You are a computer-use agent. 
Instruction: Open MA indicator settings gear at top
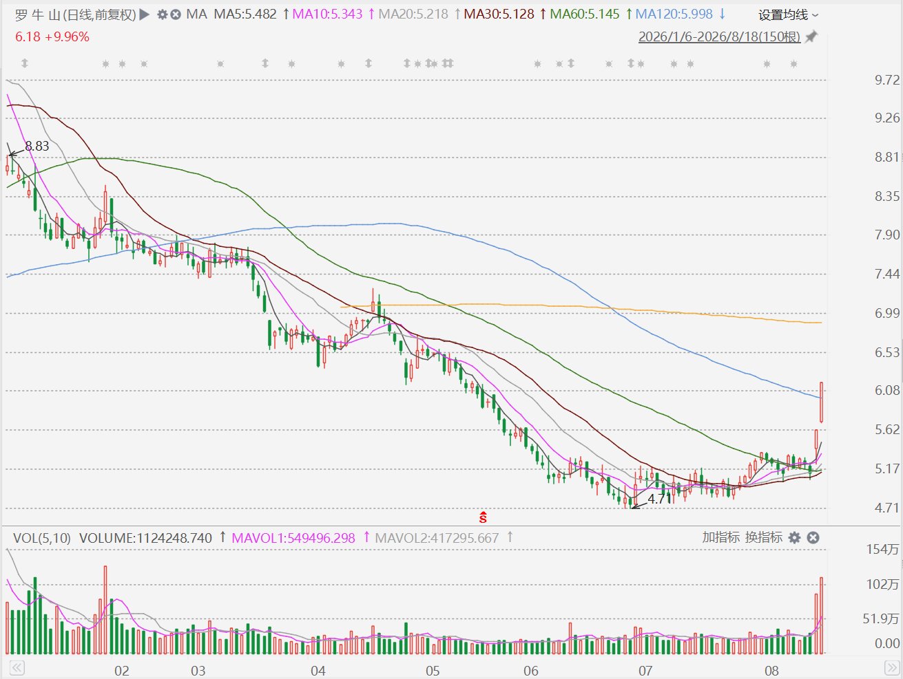click(x=163, y=14)
